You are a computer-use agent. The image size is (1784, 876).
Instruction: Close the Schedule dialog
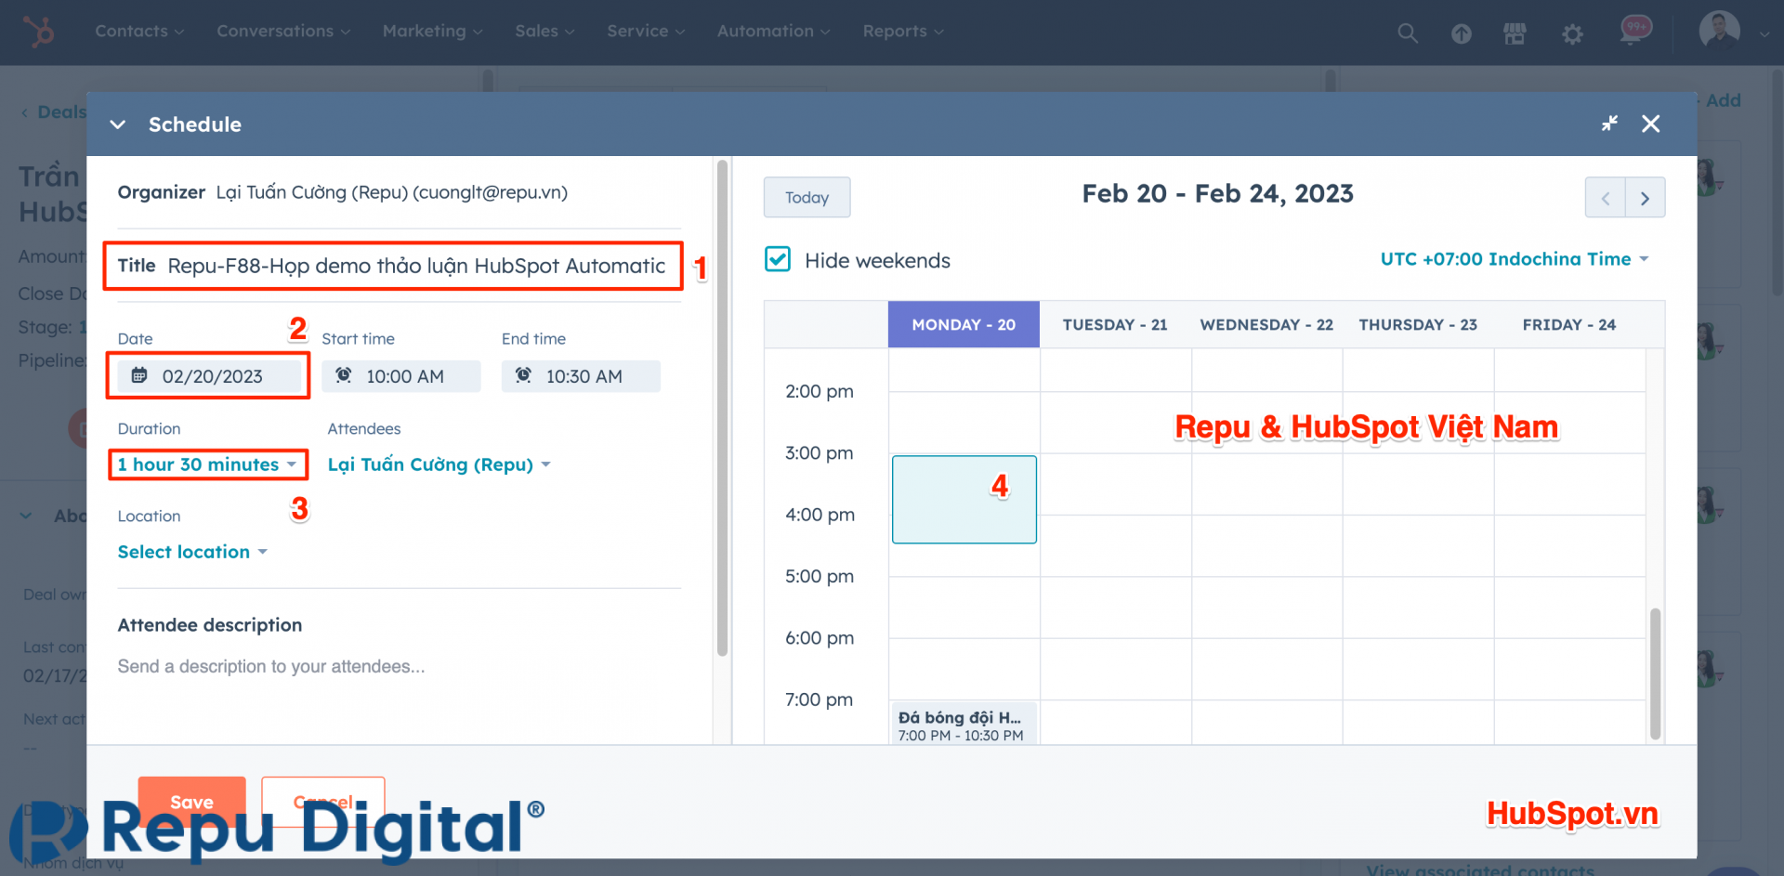1650,124
